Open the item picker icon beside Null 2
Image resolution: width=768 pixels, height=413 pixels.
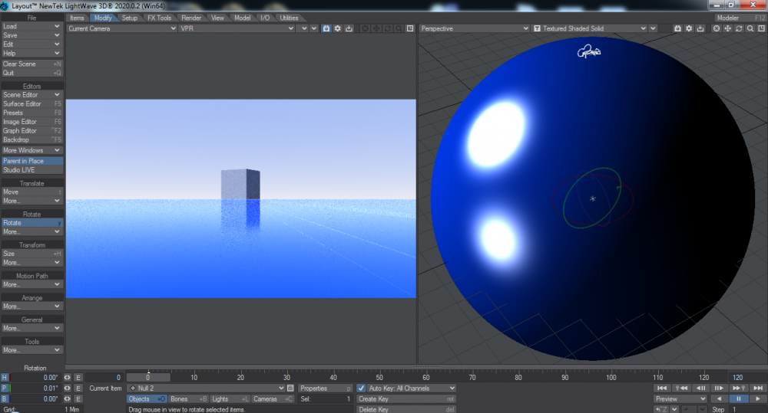click(290, 388)
